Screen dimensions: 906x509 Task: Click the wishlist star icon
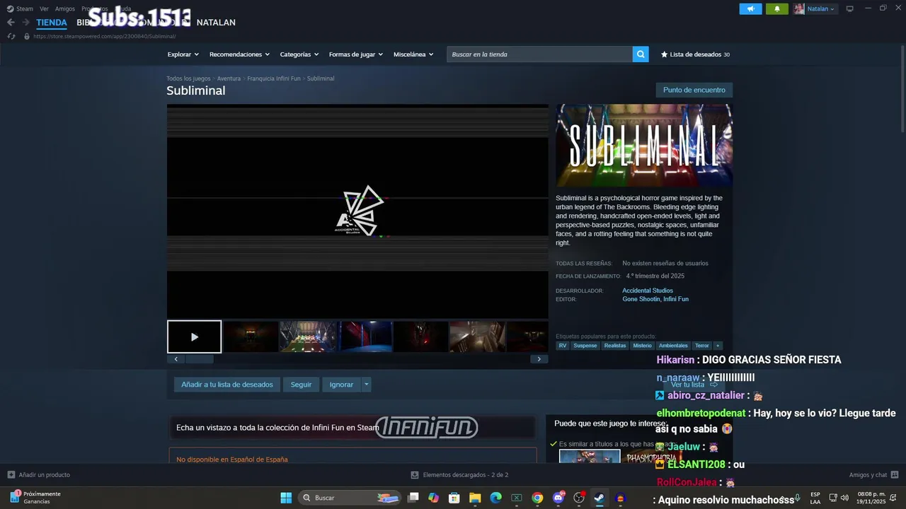tap(664, 54)
